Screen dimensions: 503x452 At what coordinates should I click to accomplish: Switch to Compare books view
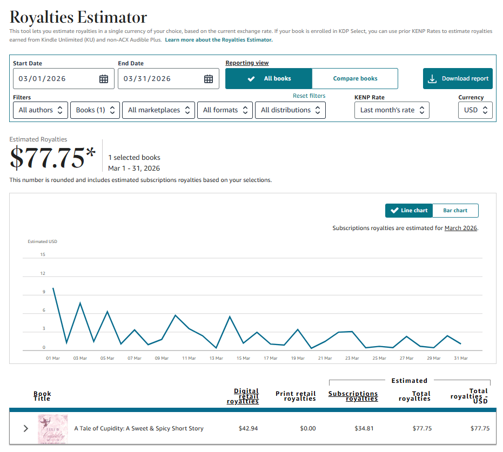(355, 79)
